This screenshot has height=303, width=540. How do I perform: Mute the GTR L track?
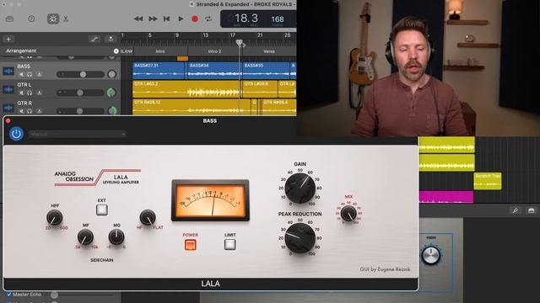click(x=21, y=93)
